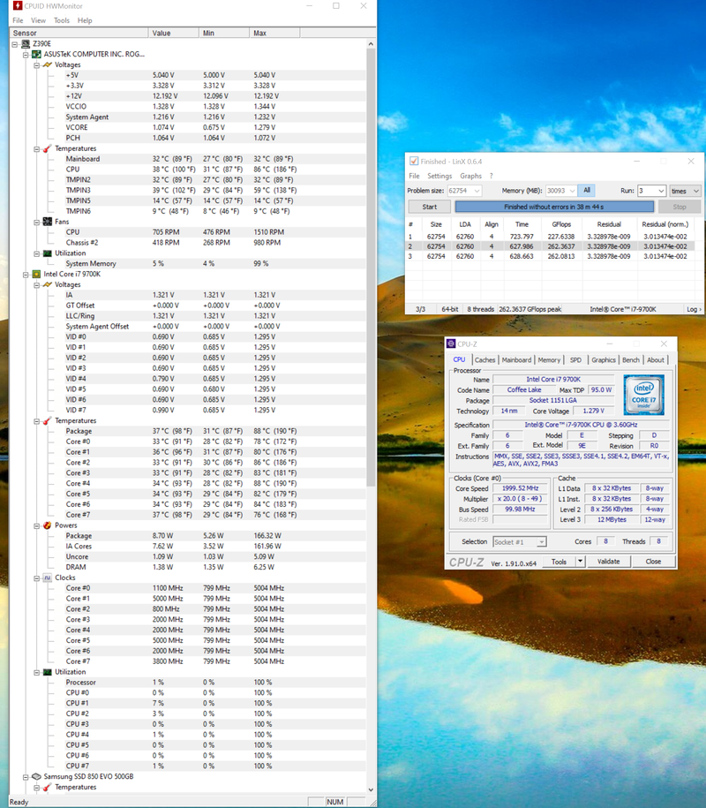Open the Memory (MiB) dropdown in LinX

tap(572, 191)
